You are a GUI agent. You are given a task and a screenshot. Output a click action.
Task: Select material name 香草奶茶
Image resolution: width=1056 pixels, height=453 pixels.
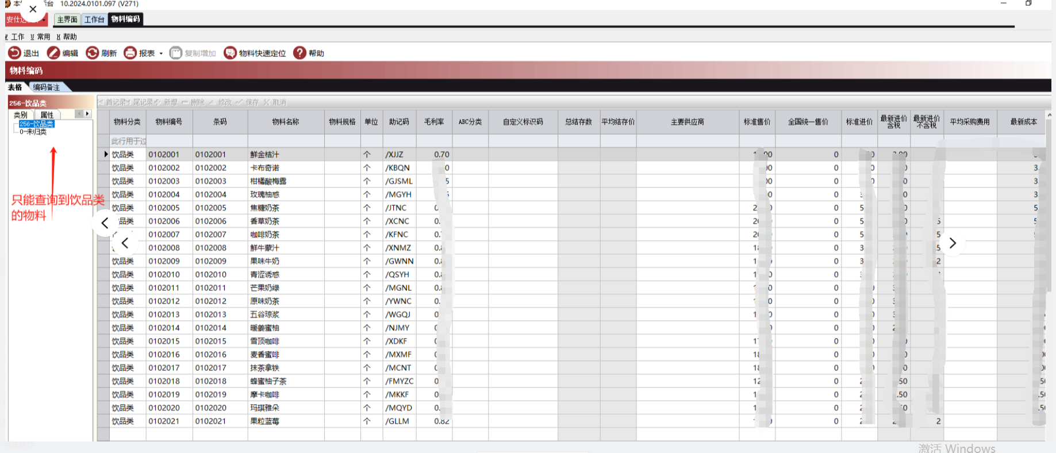265,221
